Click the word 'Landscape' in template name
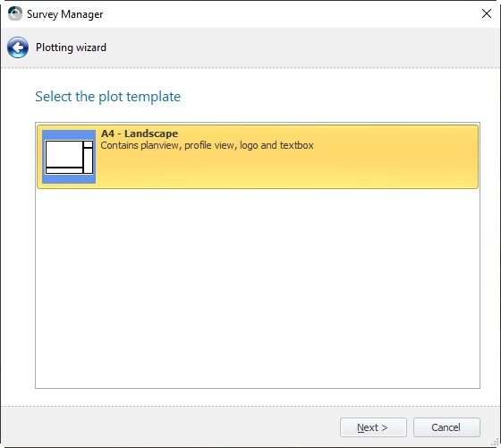 151,134
